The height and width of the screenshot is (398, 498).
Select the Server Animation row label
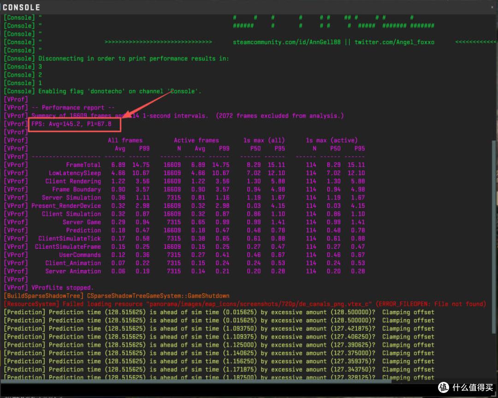(x=73, y=271)
